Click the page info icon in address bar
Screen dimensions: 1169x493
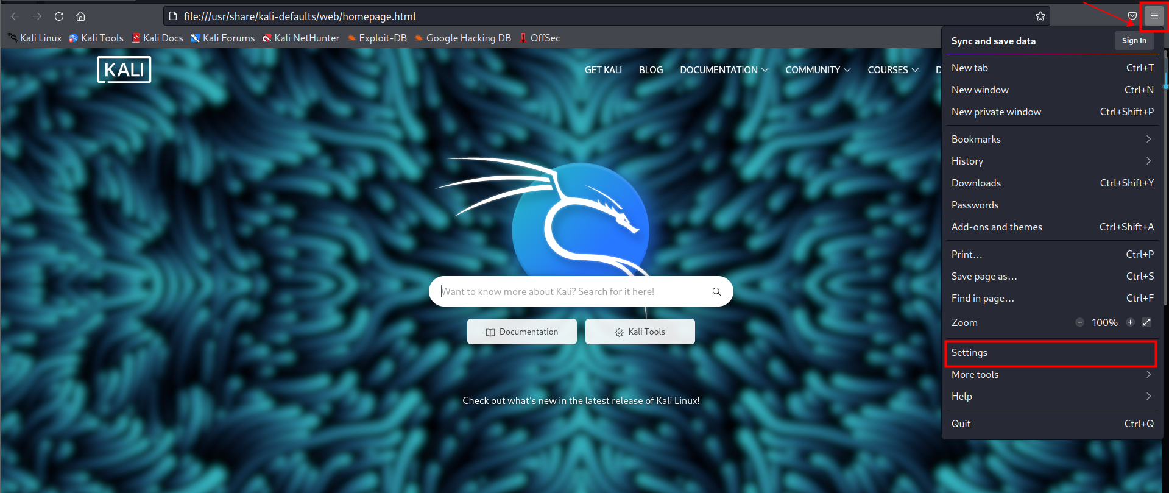(x=173, y=16)
